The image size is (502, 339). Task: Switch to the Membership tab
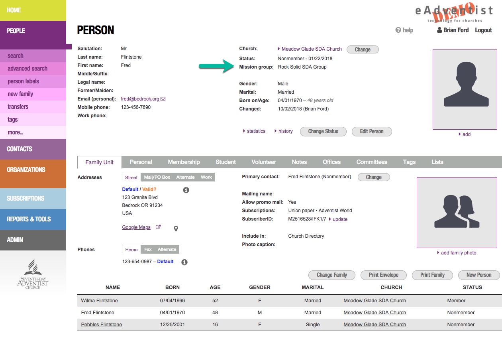click(x=184, y=162)
